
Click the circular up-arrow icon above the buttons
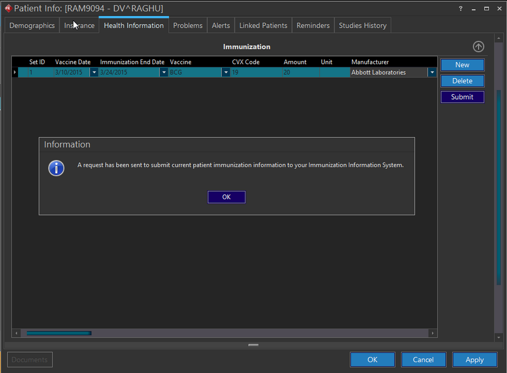tap(478, 46)
